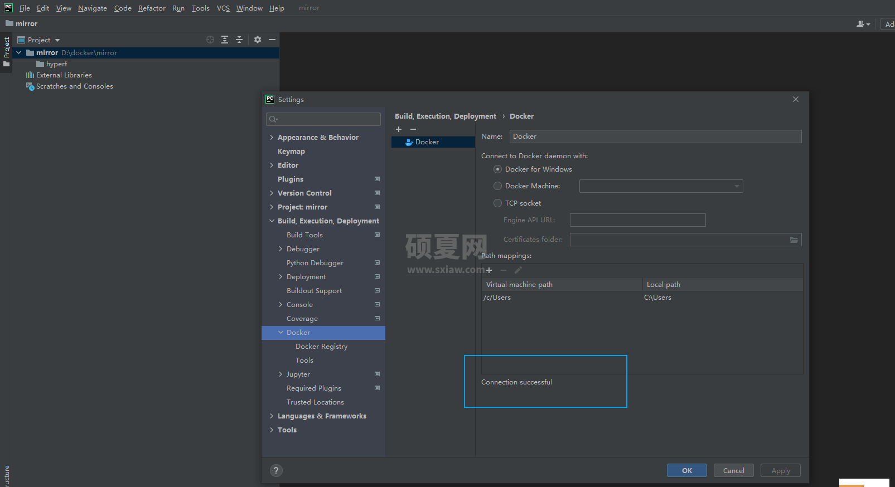The image size is (895, 487).
Task: Expand Appearance & Behavior settings
Action: coord(272,138)
